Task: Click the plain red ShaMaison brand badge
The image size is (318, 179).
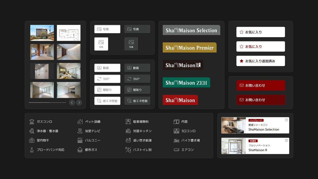Action: click(x=180, y=100)
